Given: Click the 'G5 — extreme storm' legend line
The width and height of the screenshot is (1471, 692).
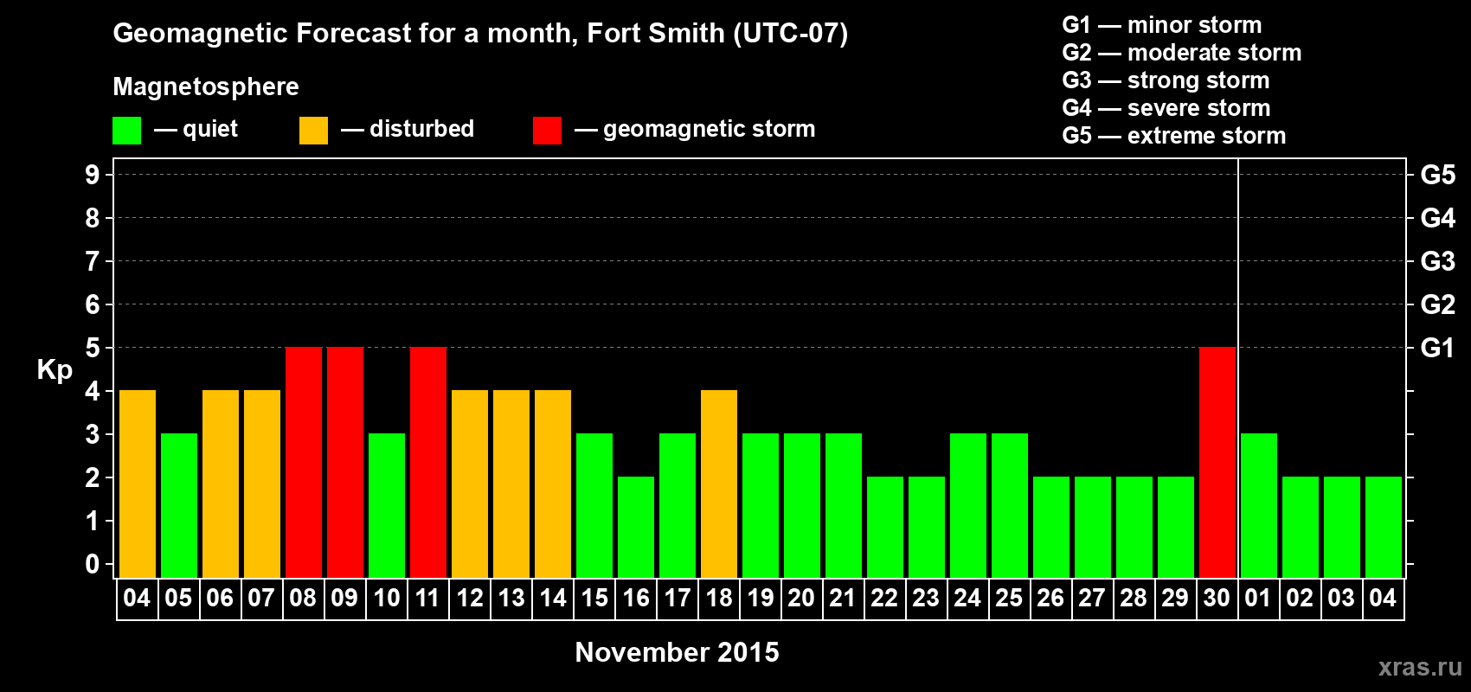Looking at the screenshot, I should pos(1174,136).
